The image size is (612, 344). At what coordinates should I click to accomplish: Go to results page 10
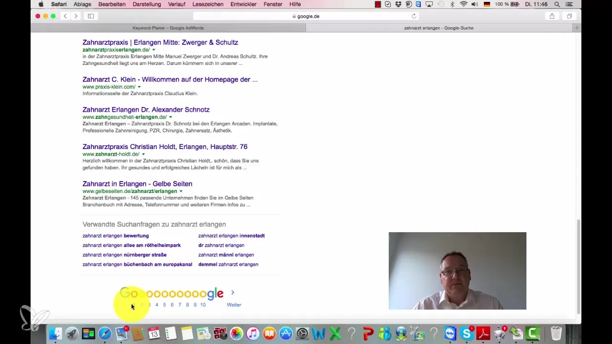203,305
